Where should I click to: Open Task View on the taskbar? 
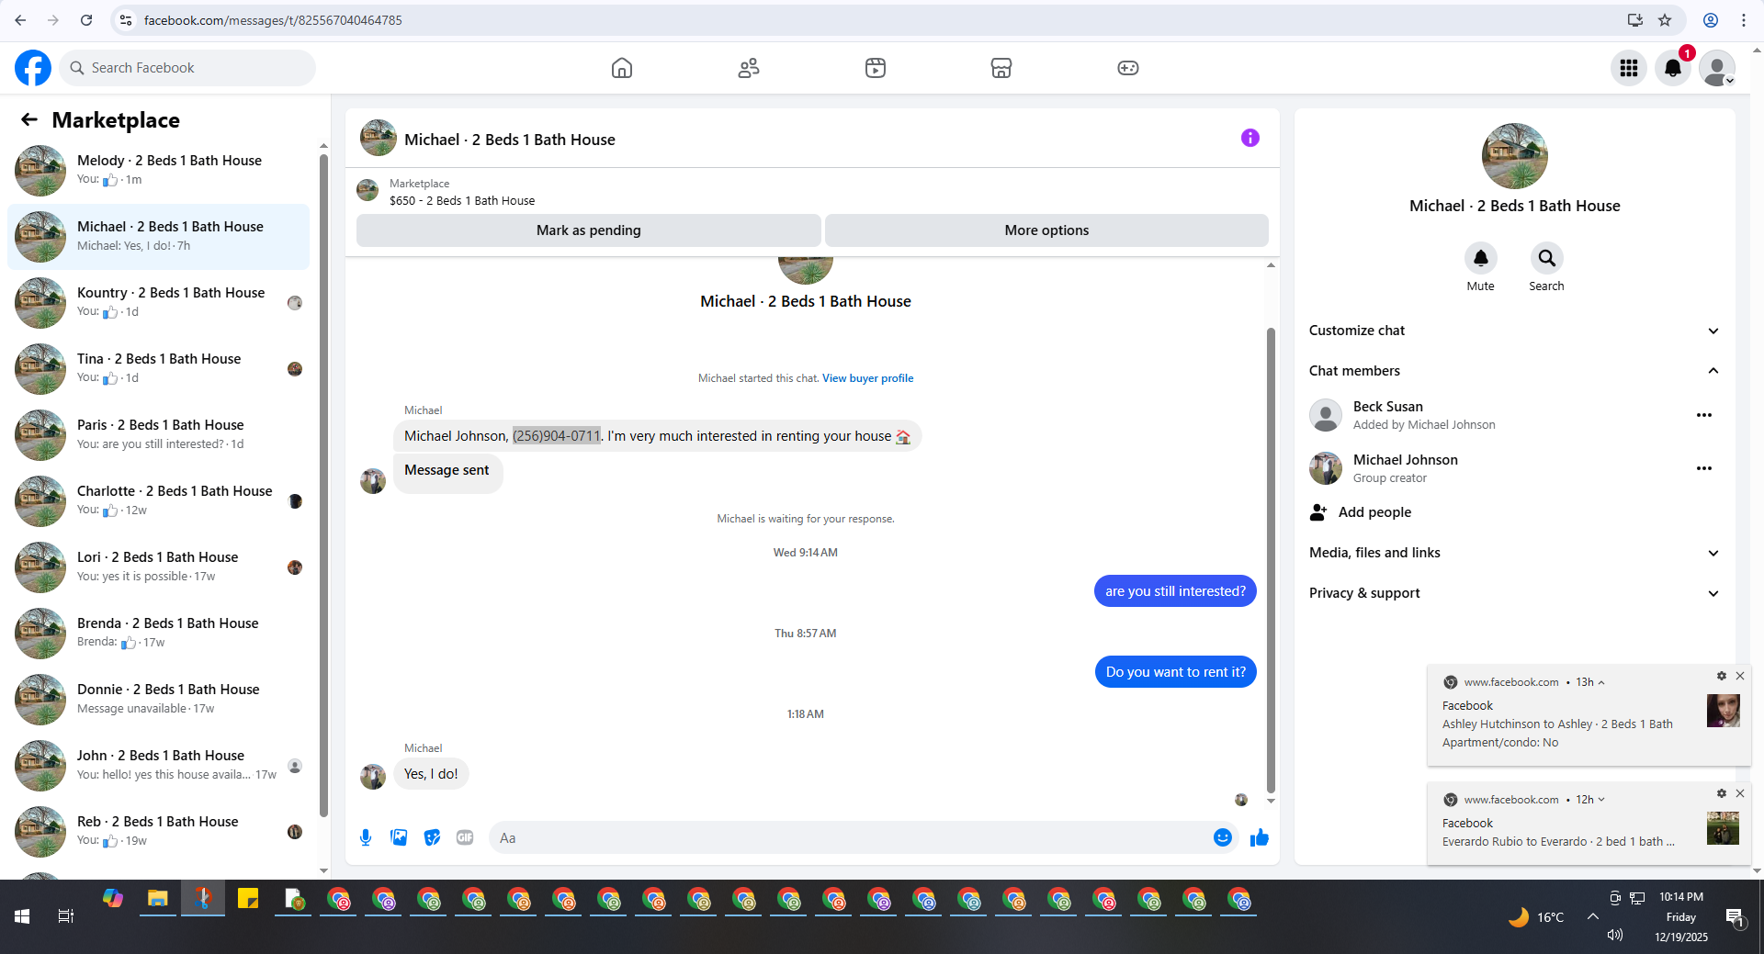(x=66, y=916)
